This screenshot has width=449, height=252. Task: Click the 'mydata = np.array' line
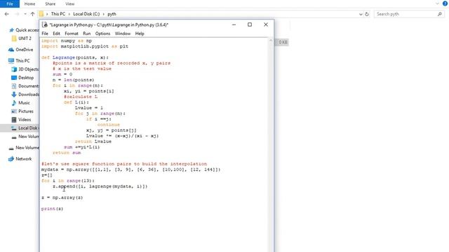(131, 169)
